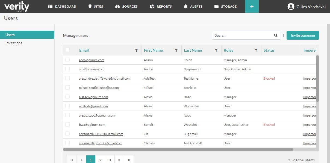Select the checkbox for bwa@opinum.com row

click(x=67, y=124)
